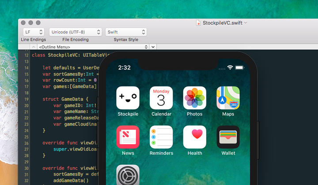The height and width of the screenshot is (185, 318).
Task: Open the Settings gear app
Action: tap(128, 175)
